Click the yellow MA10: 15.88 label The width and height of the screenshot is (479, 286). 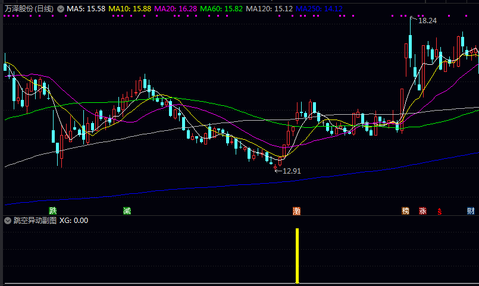pyautogui.click(x=130, y=9)
